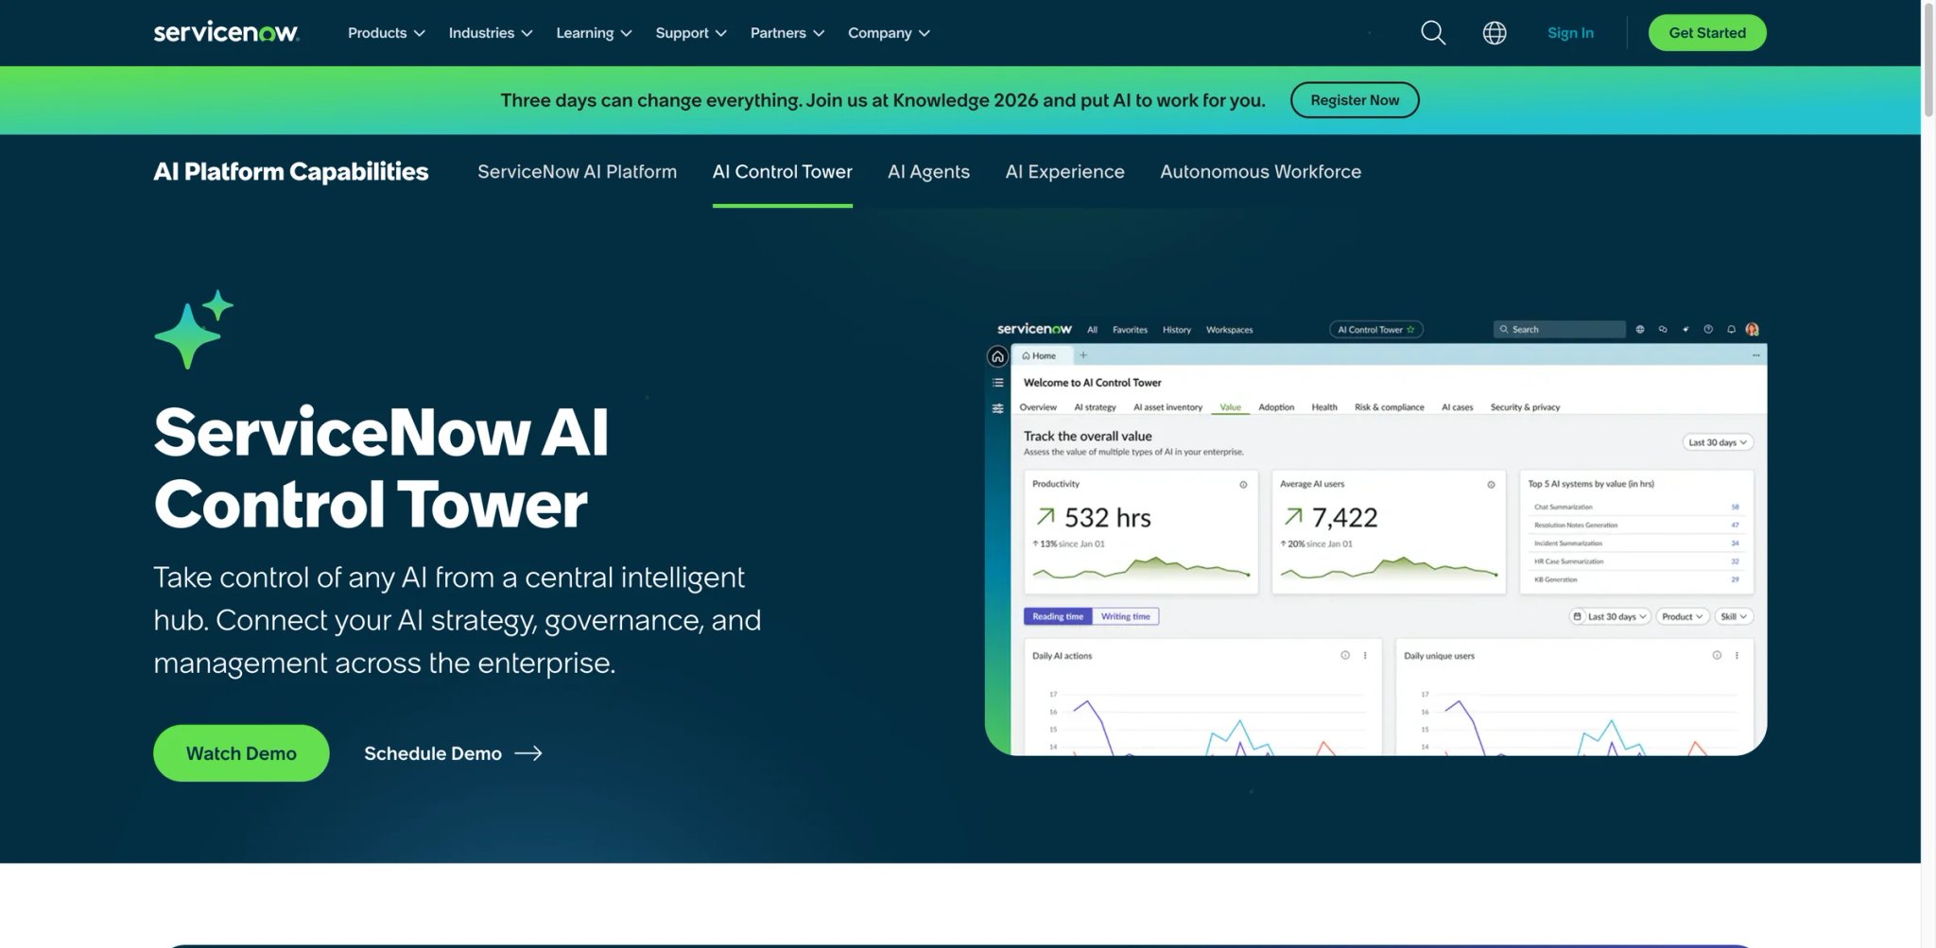Open the Product filter dropdown

(x=1683, y=616)
